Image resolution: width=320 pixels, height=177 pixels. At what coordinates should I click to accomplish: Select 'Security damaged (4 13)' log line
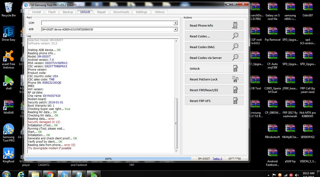pos(44,122)
